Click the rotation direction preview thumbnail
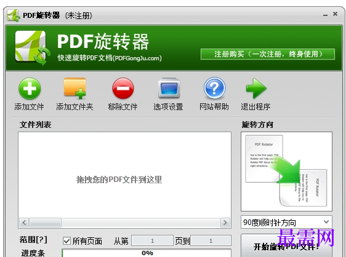The width and height of the screenshot is (346, 257). (286, 172)
